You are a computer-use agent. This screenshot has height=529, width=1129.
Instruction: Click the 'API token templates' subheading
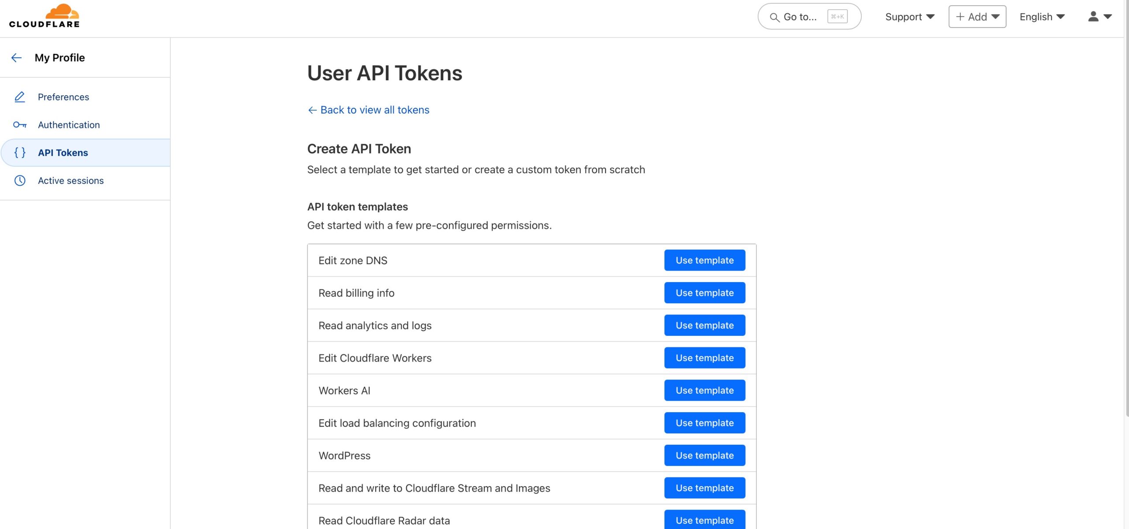coord(357,207)
